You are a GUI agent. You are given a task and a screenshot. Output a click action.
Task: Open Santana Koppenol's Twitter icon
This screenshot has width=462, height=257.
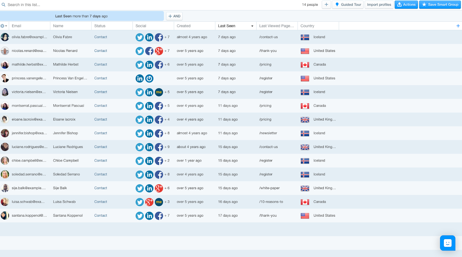pyautogui.click(x=140, y=216)
